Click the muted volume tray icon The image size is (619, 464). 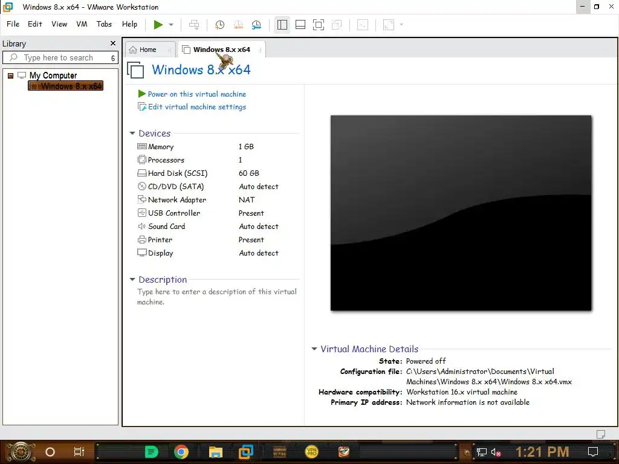coord(496,452)
